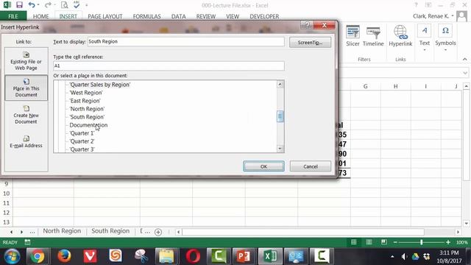Click the place list scrollbar thumb
Viewport: 471px width, 265px height.
pyautogui.click(x=280, y=116)
